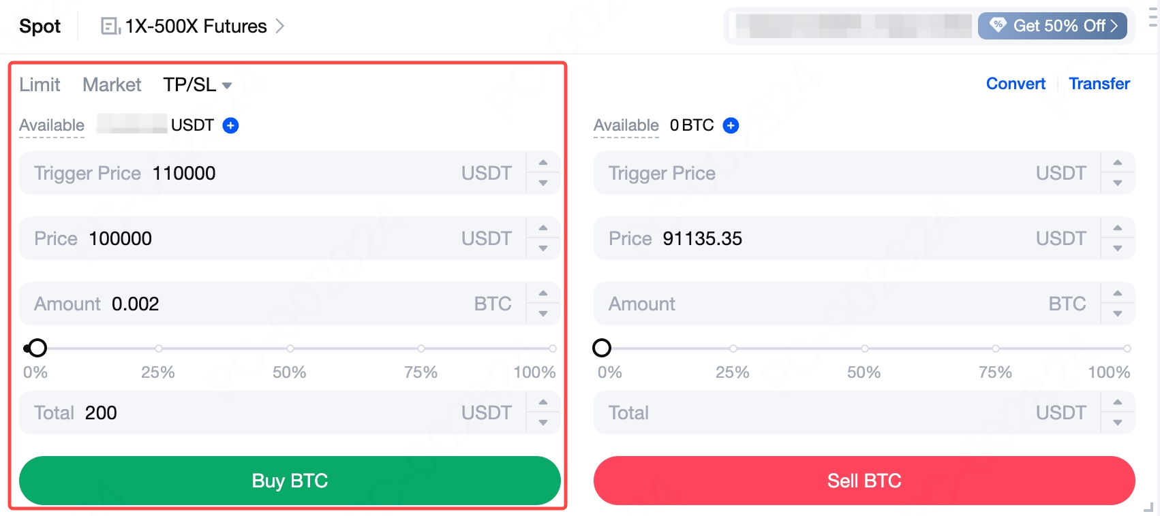The width and height of the screenshot is (1160, 516).
Task: Switch to the Limit order tab
Action: coord(40,85)
